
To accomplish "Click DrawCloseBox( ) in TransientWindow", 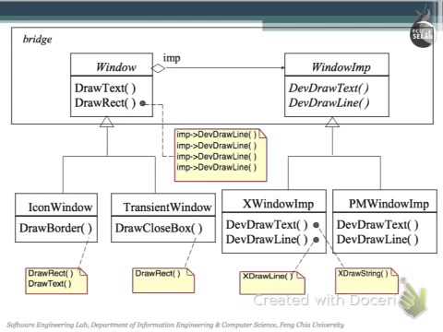I will point(159,228).
